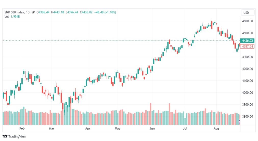Click the red 4387.54 price label
This screenshot has height=141, width=258.
[247, 46]
